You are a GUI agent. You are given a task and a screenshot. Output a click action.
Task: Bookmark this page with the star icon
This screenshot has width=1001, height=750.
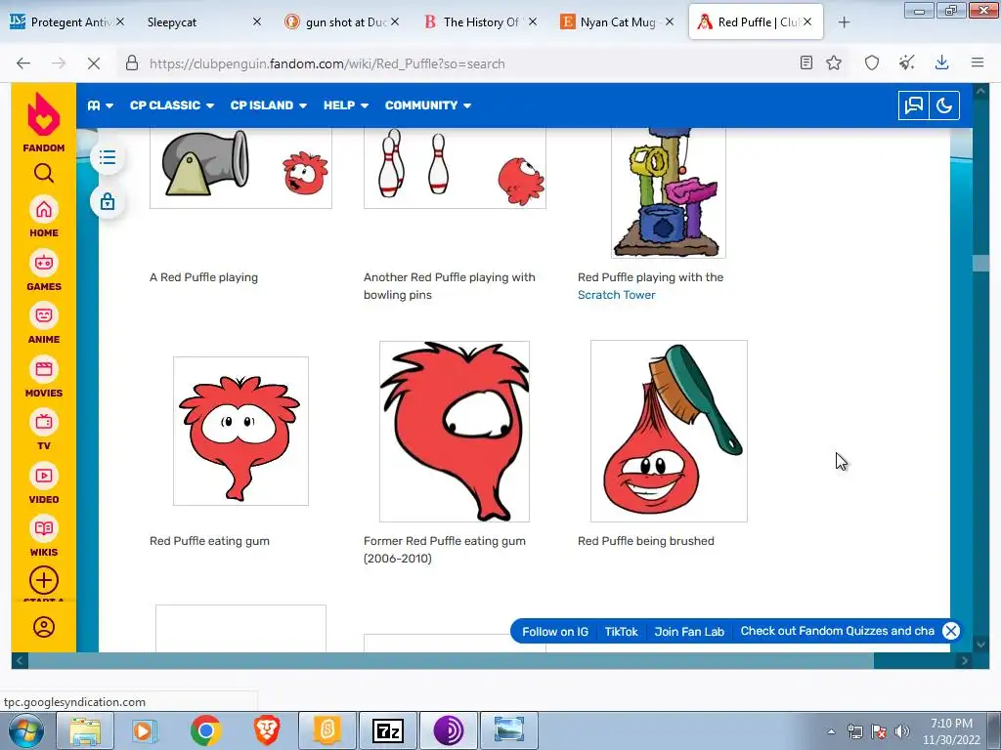834,62
